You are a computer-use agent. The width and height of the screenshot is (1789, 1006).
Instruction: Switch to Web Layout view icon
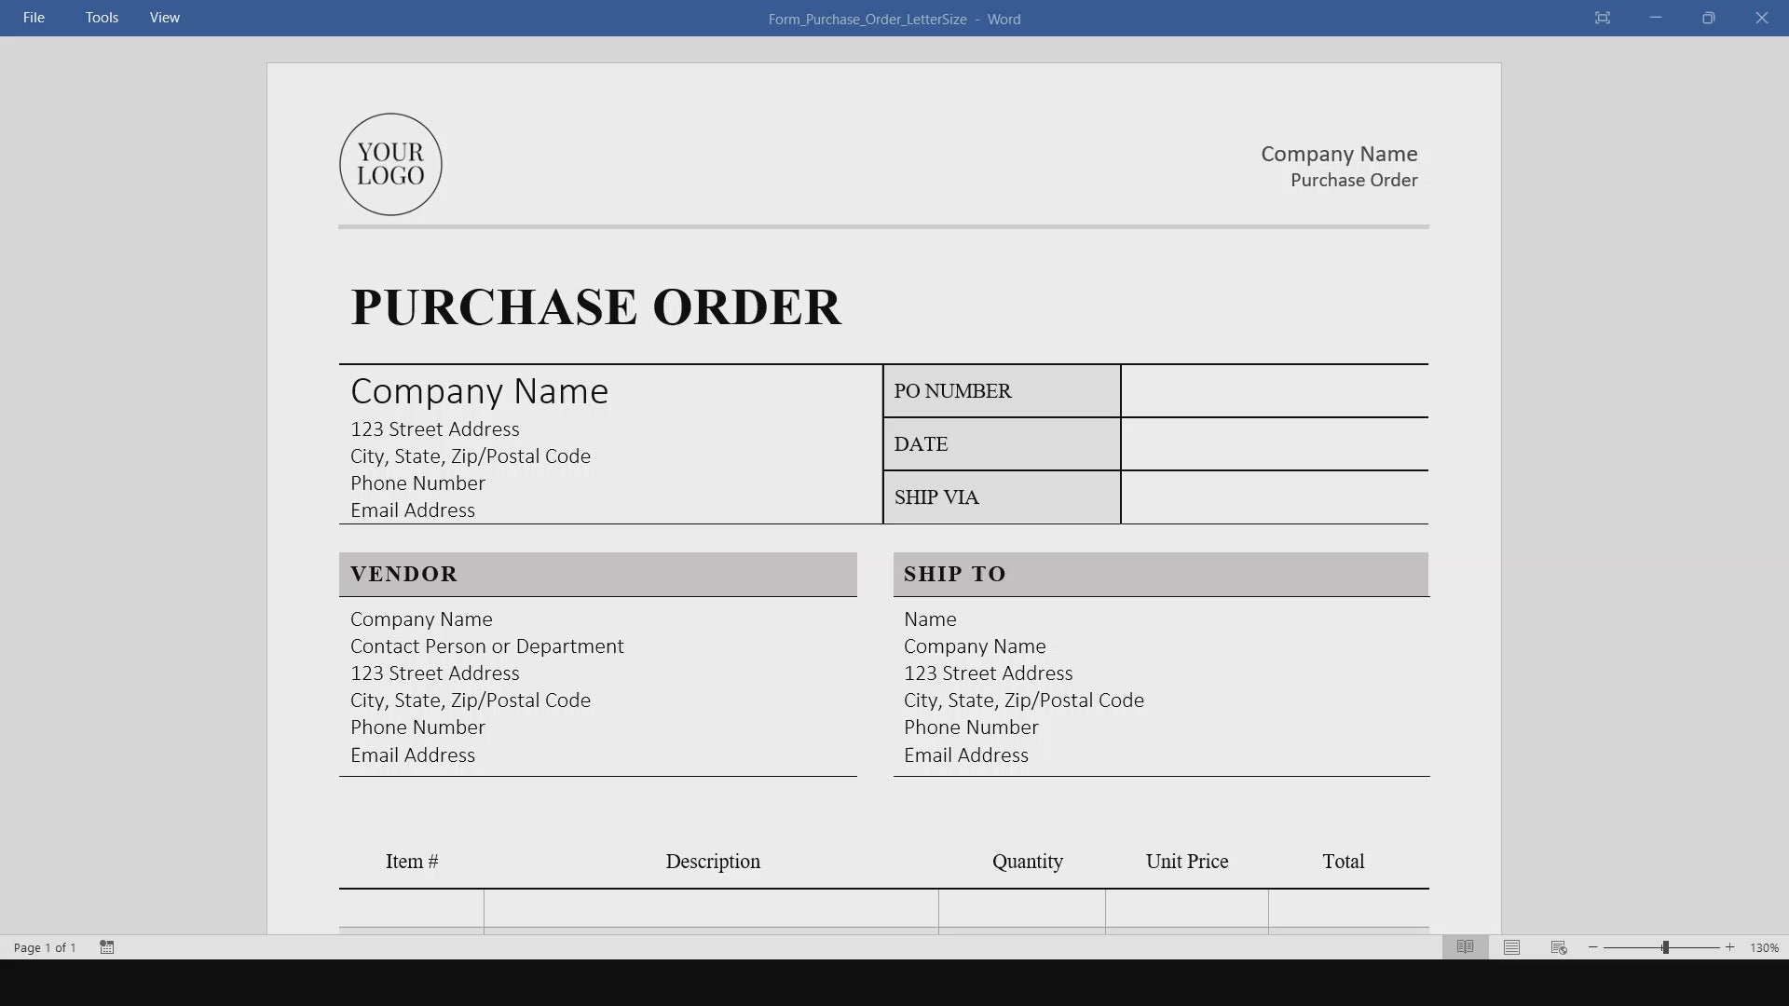click(x=1559, y=947)
